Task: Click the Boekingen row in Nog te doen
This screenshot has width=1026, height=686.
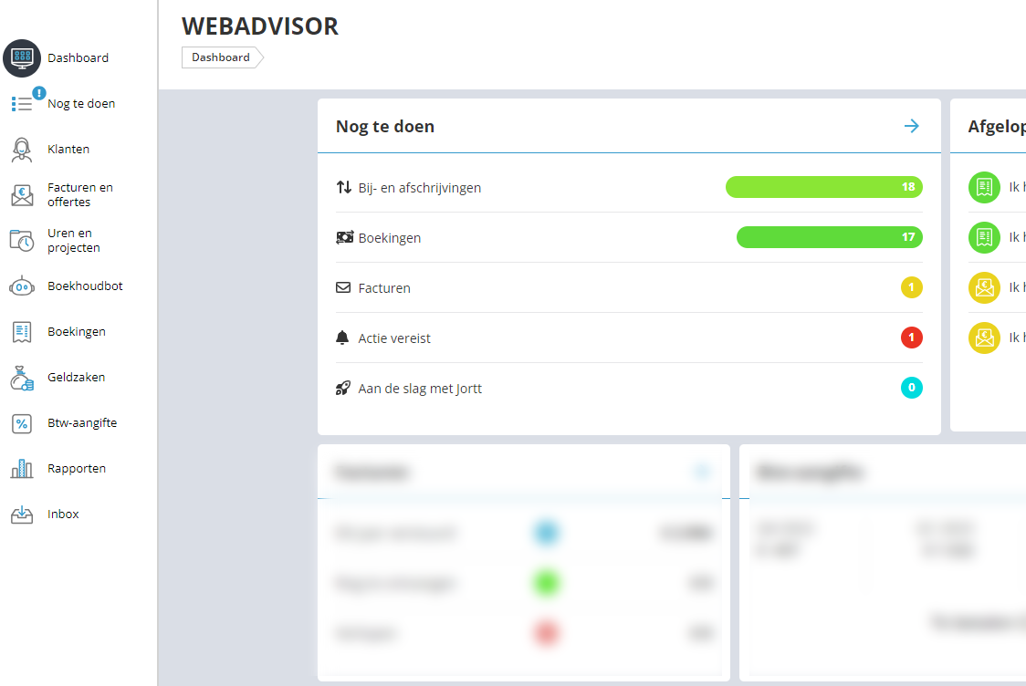Action: click(389, 238)
